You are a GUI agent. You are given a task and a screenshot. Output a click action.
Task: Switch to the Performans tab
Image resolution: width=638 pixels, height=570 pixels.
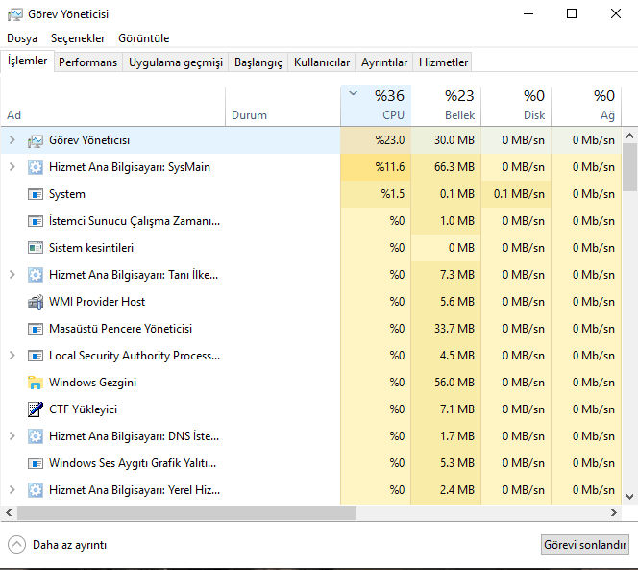[87, 62]
